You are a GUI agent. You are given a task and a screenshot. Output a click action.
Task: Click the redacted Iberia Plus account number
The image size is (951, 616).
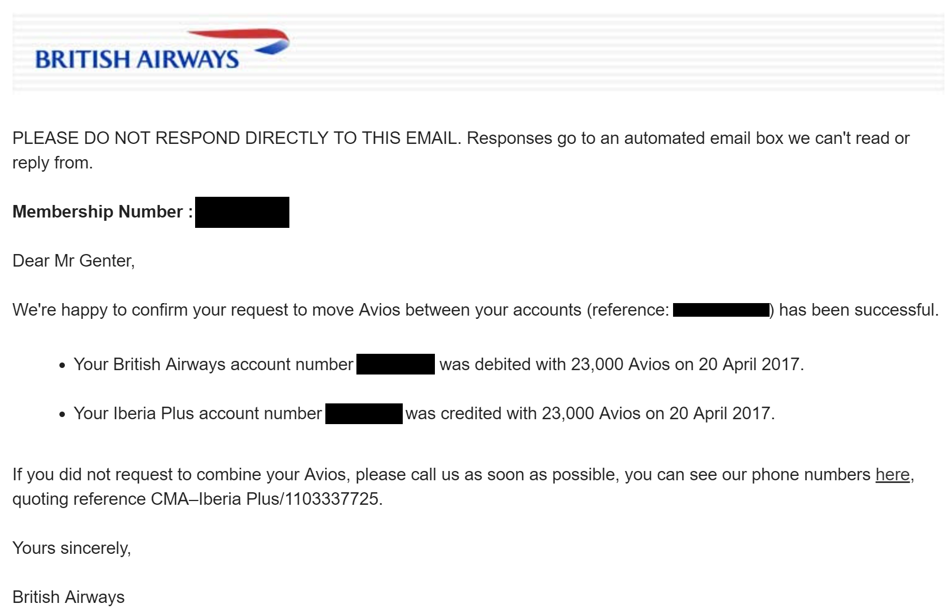[364, 414]
